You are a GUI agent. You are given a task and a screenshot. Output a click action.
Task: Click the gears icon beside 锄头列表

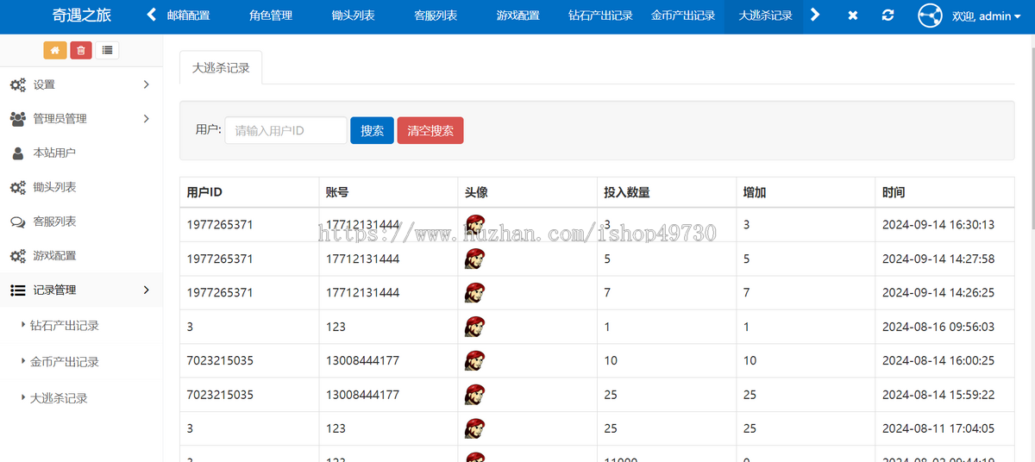click(x=17, y=187)
